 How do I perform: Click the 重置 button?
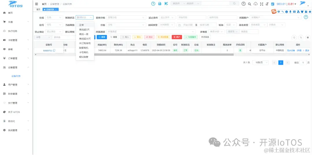click(x=114, y=37)
